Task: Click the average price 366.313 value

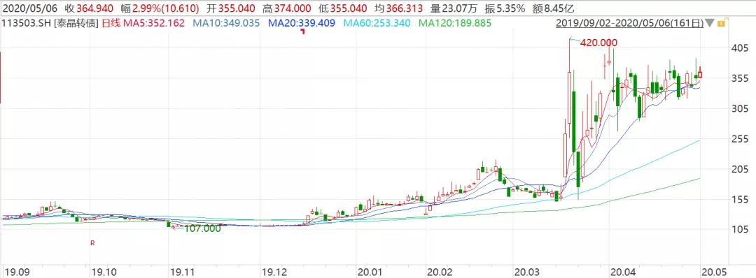Action: (x=405, y=8)
